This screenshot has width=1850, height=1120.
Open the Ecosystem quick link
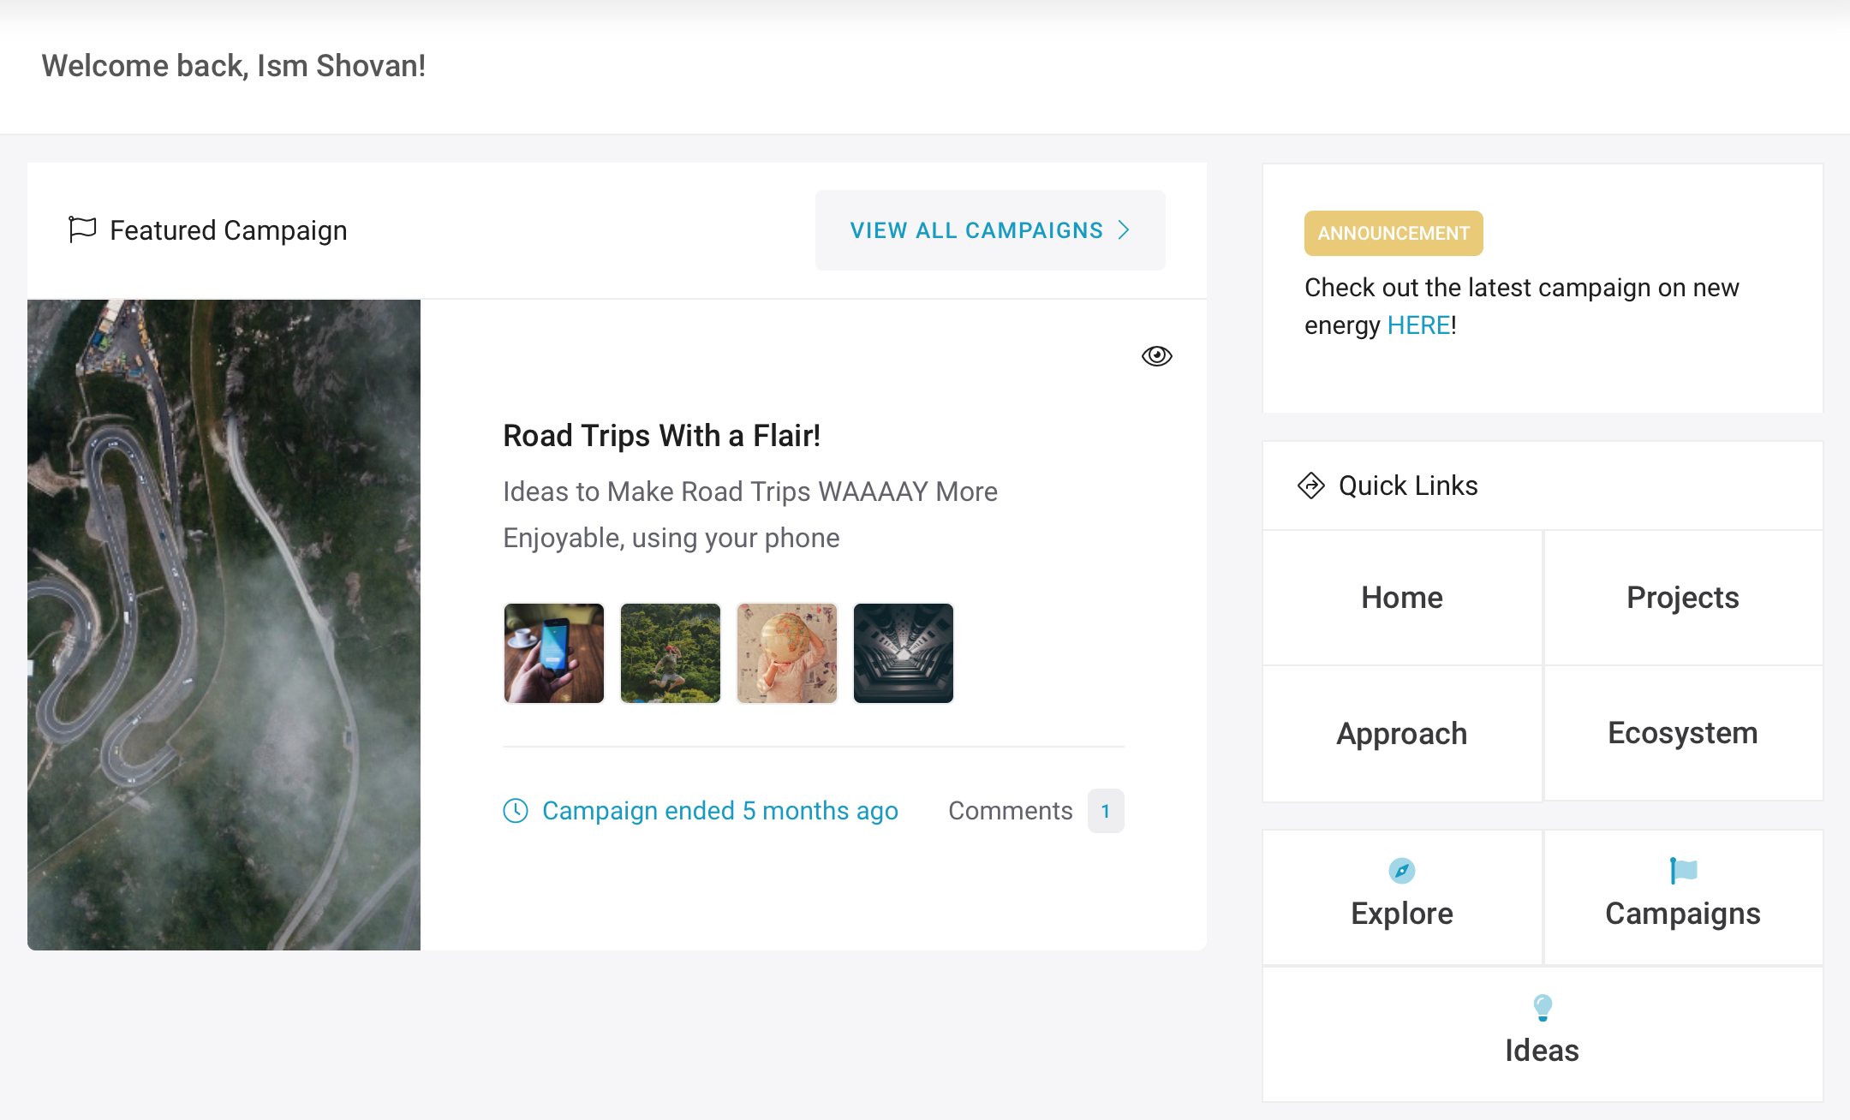point(1682,734)
